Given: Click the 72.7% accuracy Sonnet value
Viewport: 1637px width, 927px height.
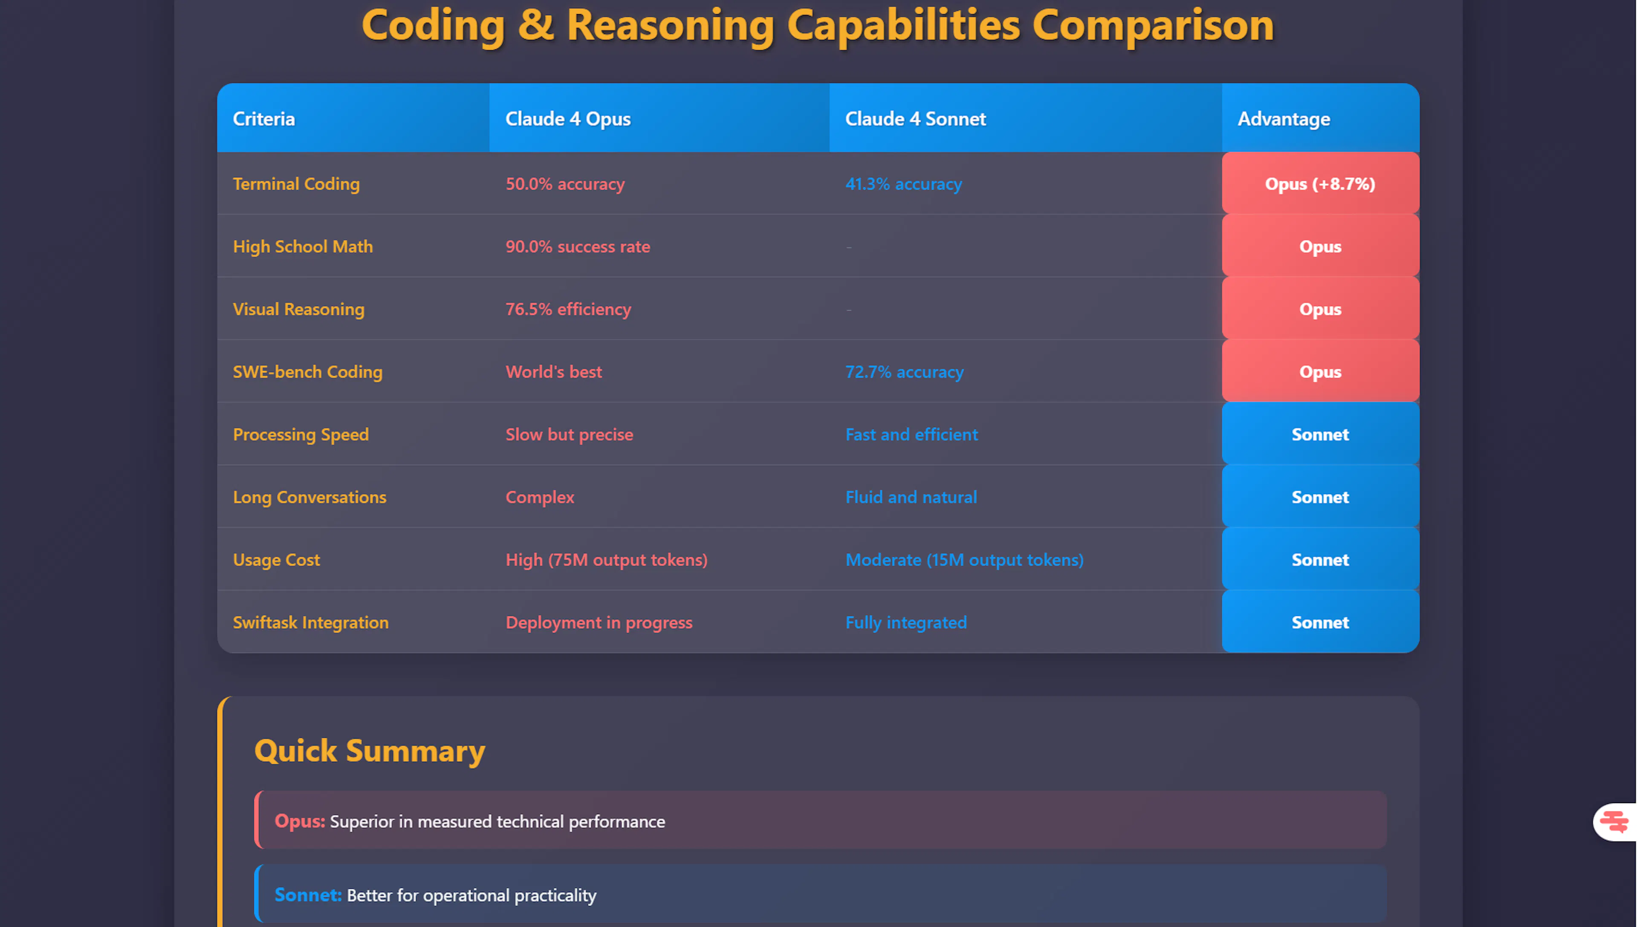Looking at the screenshot, I should point(904,372).
